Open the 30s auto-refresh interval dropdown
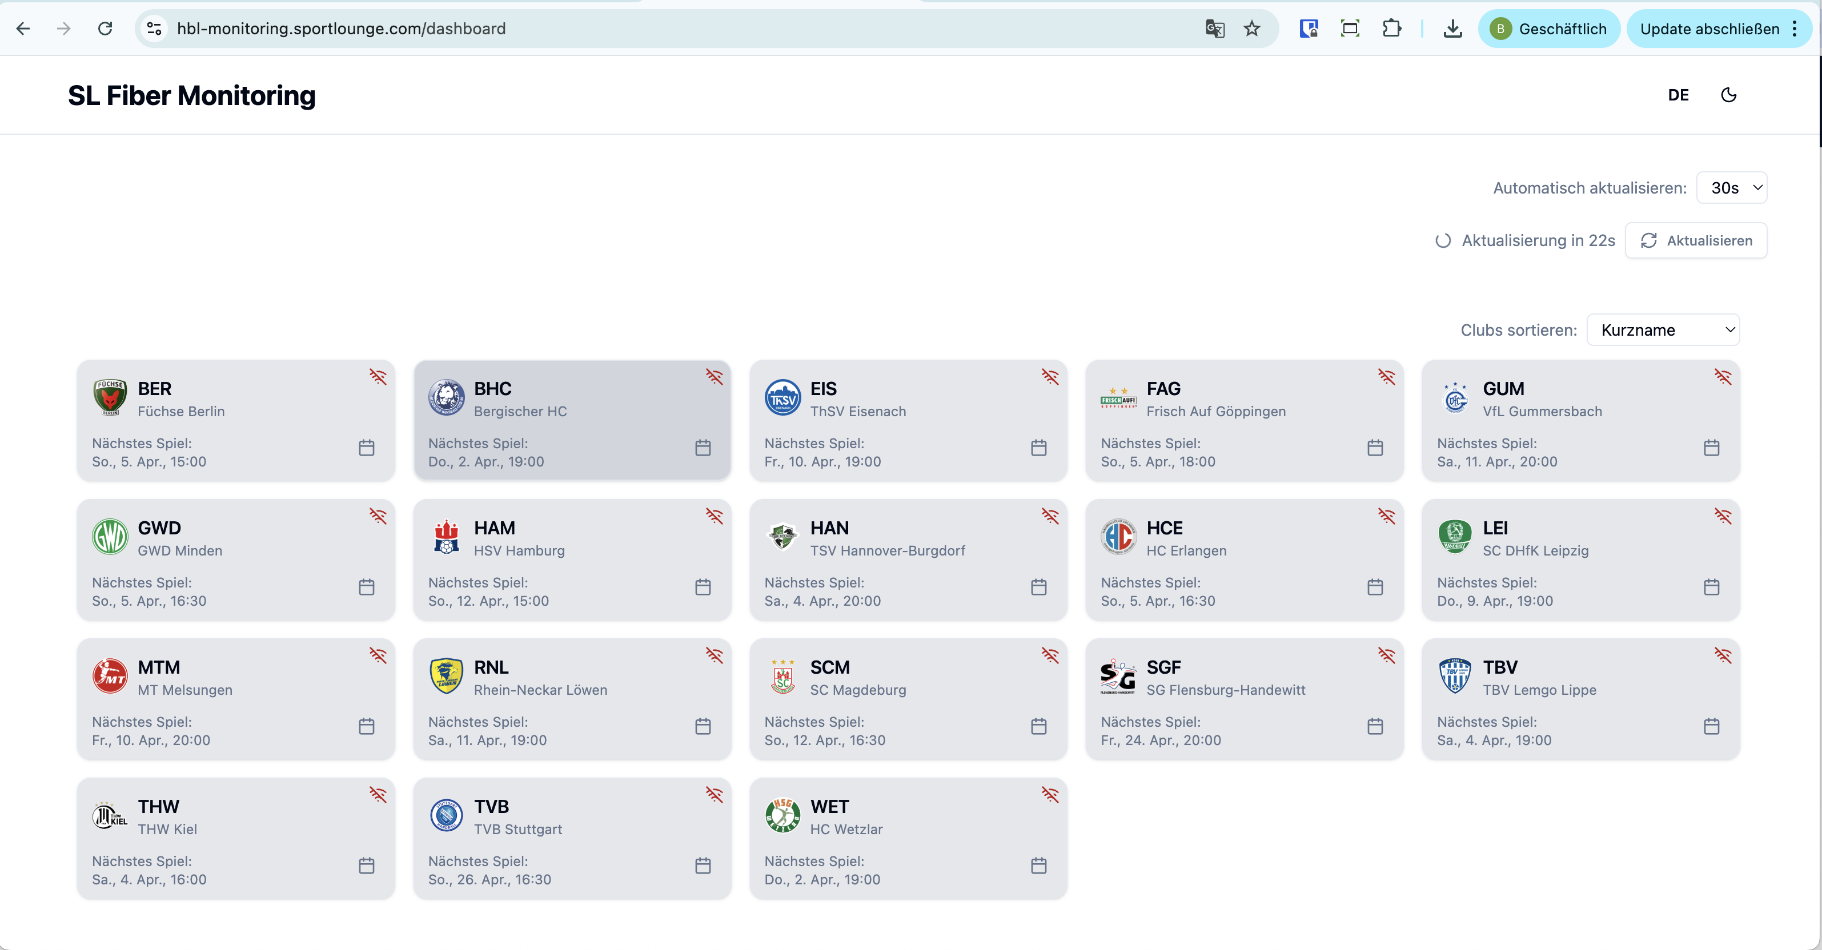This screenshot has height=950, width=1822. tap(1731, 188)
